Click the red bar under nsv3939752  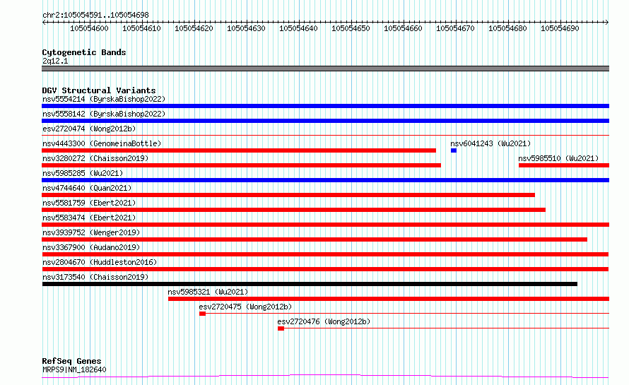314,239
